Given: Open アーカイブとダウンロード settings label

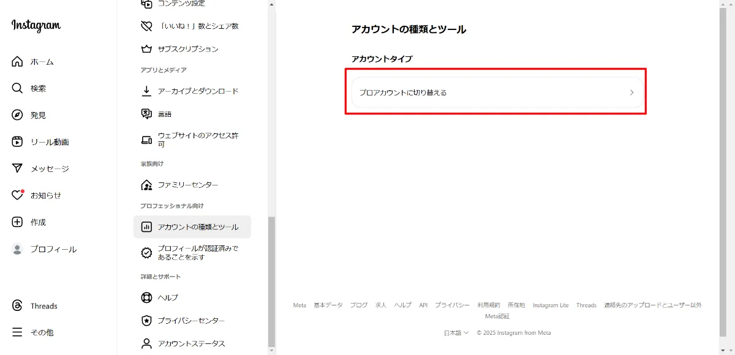Looking at the screenshot, I should pyautogui.click(x=198, y=91).
